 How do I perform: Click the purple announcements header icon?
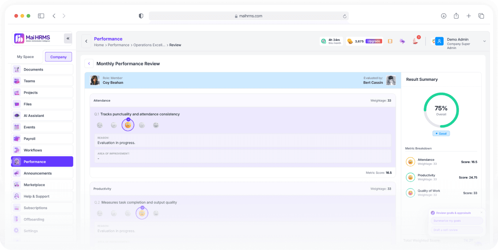pyautogui.click(x=402, y=41)
